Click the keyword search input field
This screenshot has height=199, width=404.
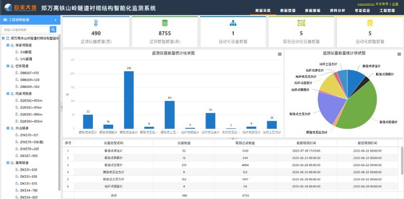pyautogui.click(x=26, y=29)
